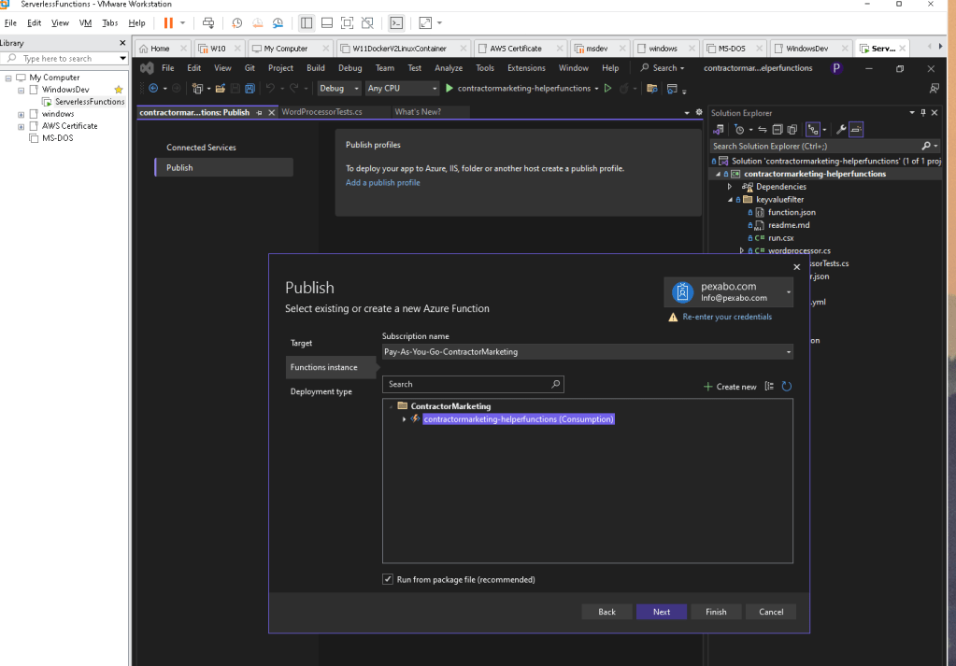
Task: Click Visual Studio navigate backward icon
Action: pos(153,89)
